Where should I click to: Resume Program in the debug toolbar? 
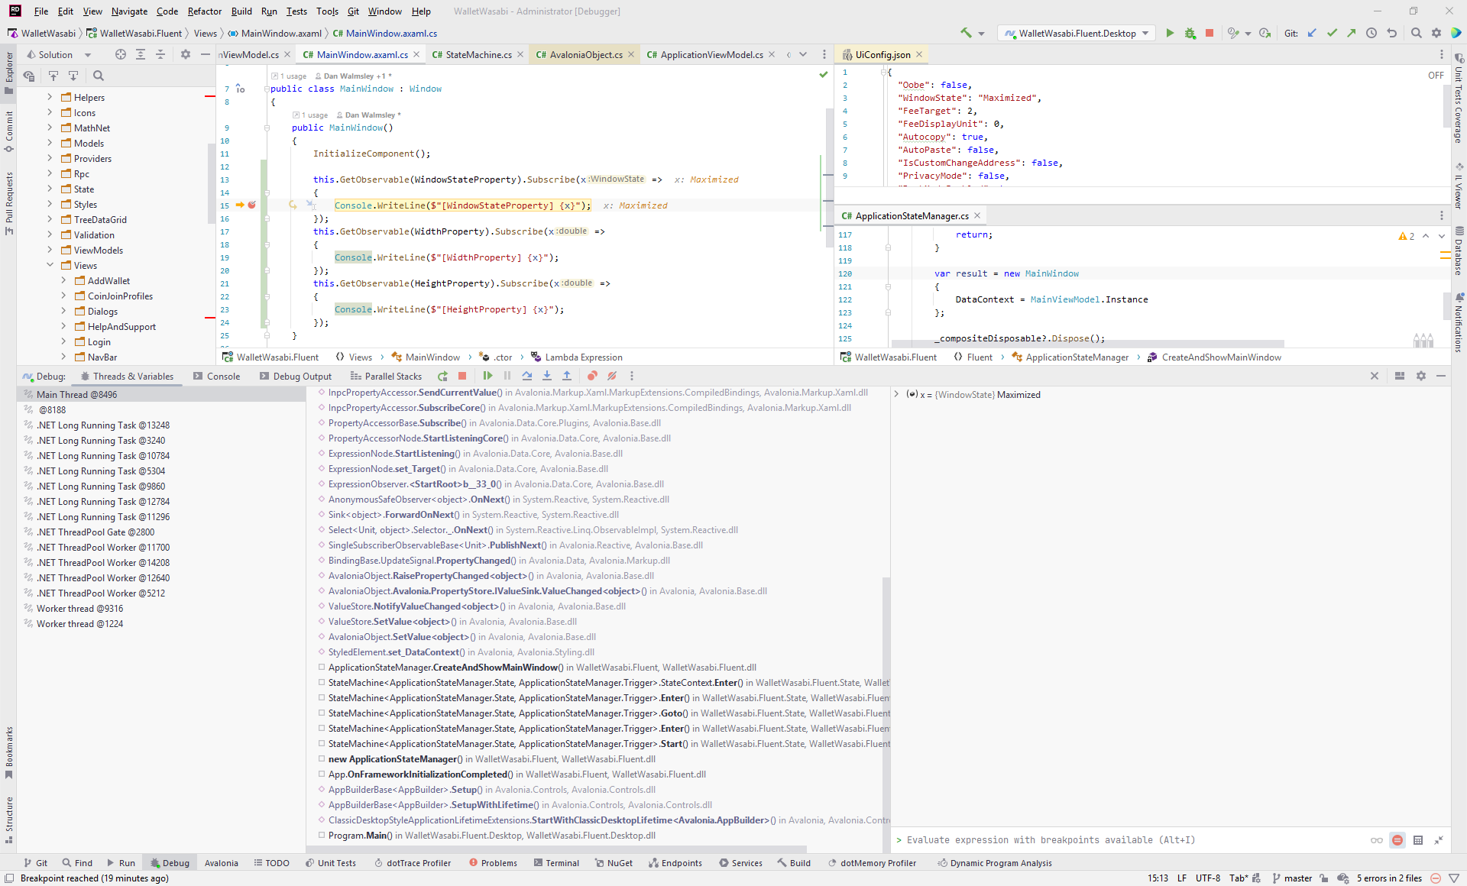click(487, 376)
